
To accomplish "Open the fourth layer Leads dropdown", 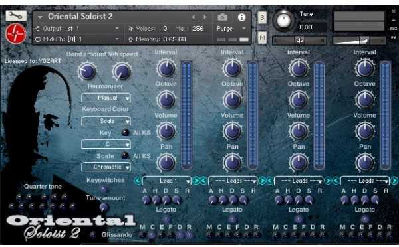I will click(365, 181).
